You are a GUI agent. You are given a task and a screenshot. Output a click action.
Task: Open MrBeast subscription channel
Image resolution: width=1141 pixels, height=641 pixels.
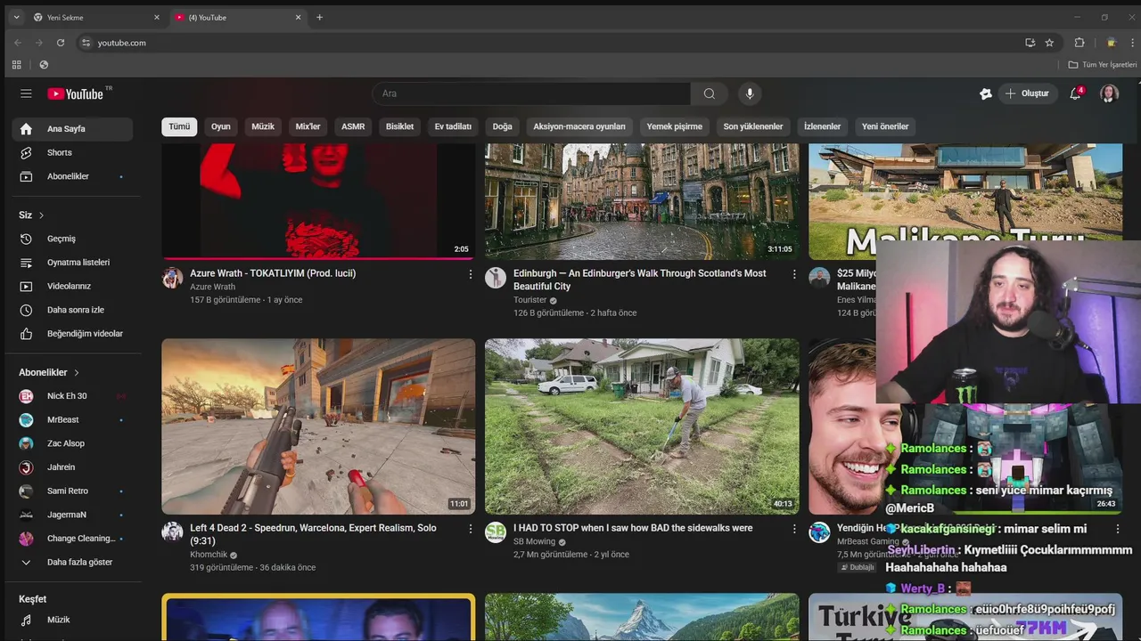click(72, 419)
